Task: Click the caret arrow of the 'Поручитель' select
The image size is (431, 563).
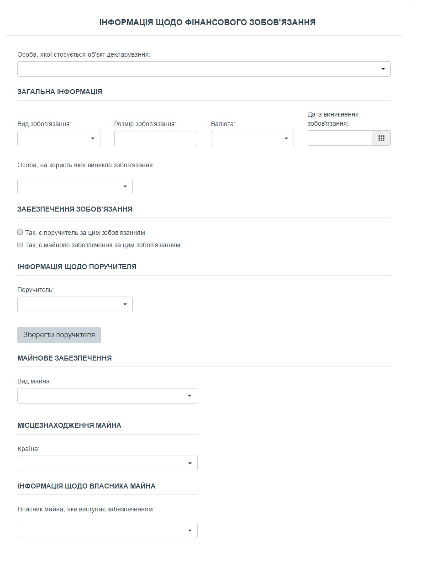Action: [125, 304]
